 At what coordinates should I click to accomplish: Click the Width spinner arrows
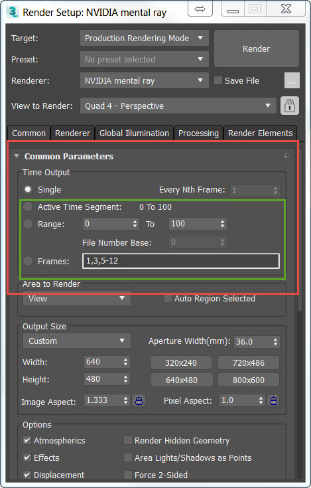[x=125, y=362]
